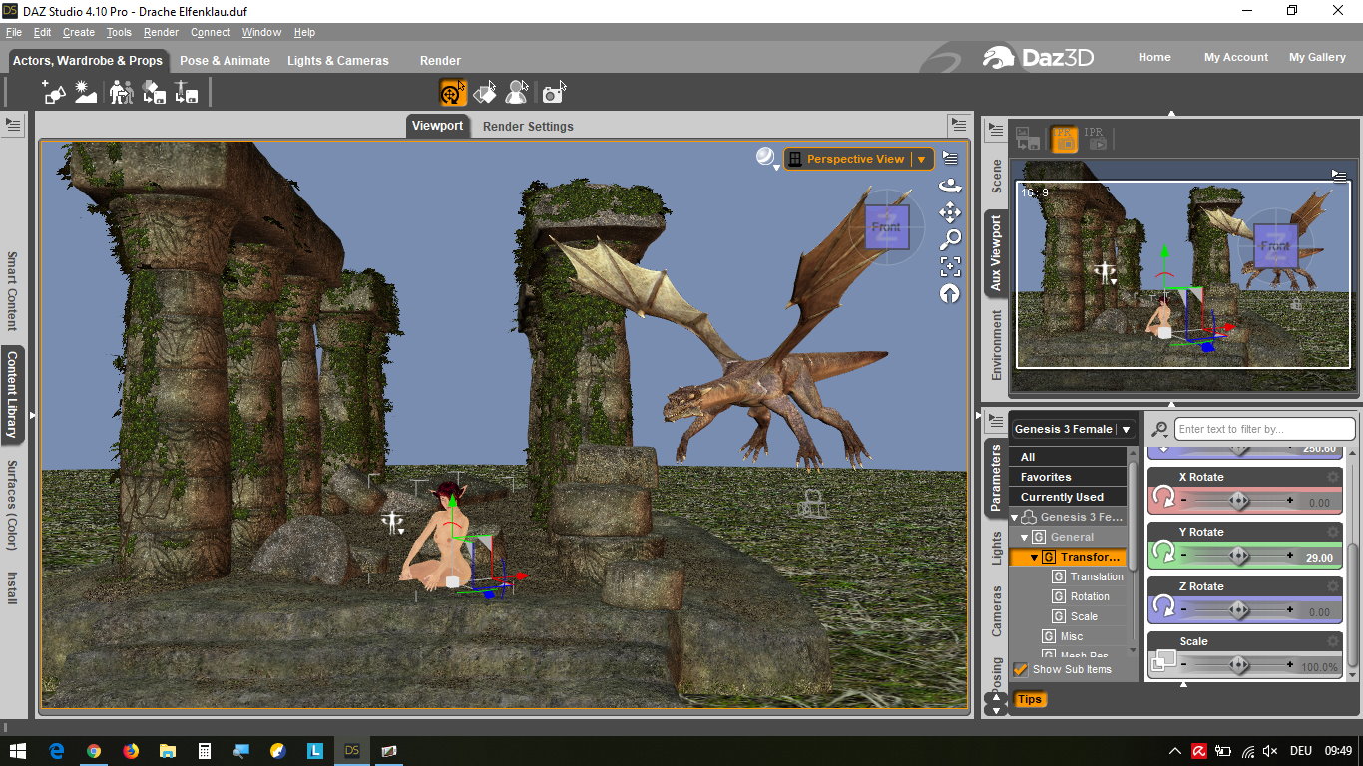Select the Surface Selection tool

(485, 93)
